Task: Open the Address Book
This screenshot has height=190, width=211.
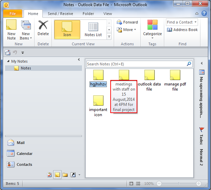Action: pyautogui.click(x=182, y=30)
